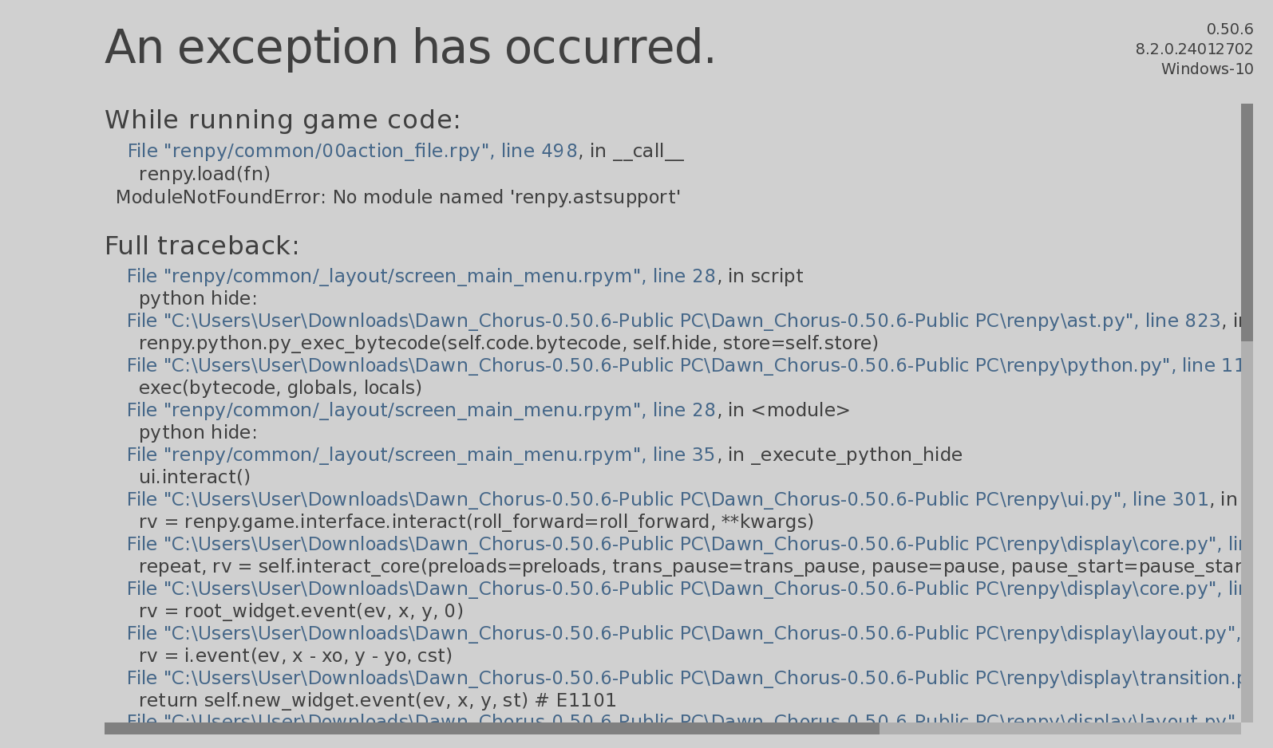Open the screen_main_menu.rpym line 35 link
The image size is (1273, 748).
click(421, 455)
